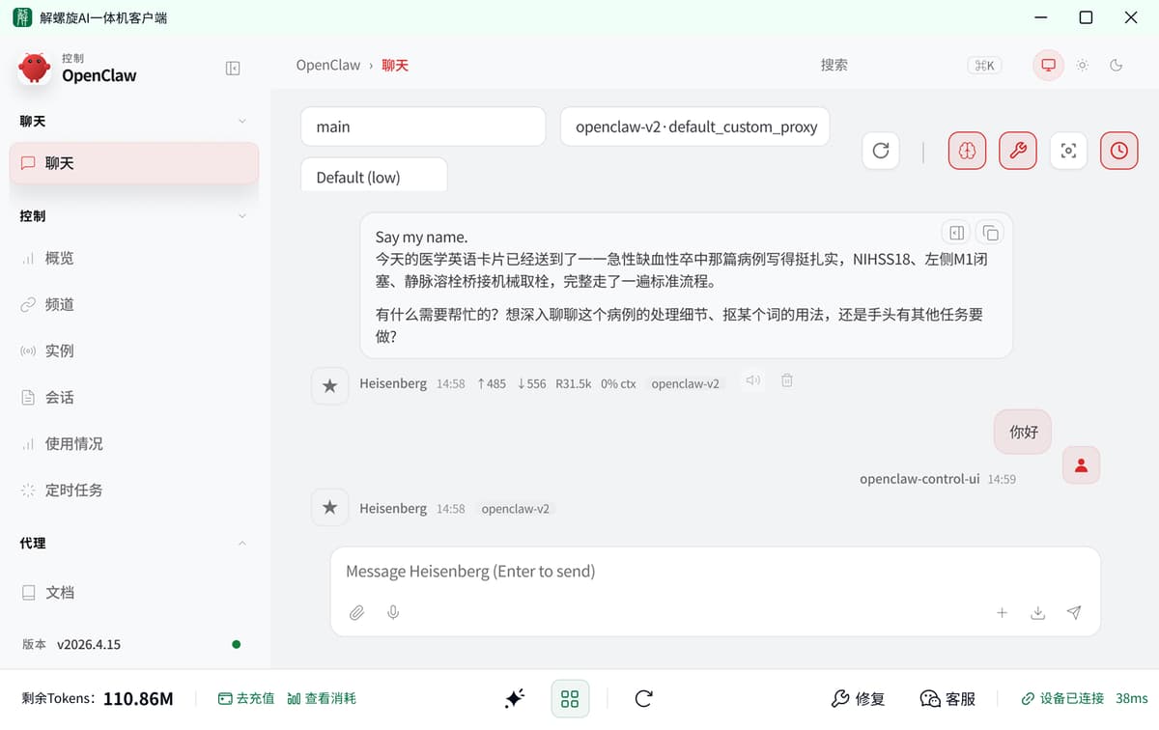The width and height of the screenshot is (1159, 730).
Task: Click the ⌘K shortcut badge
Action: click(984, 66)
